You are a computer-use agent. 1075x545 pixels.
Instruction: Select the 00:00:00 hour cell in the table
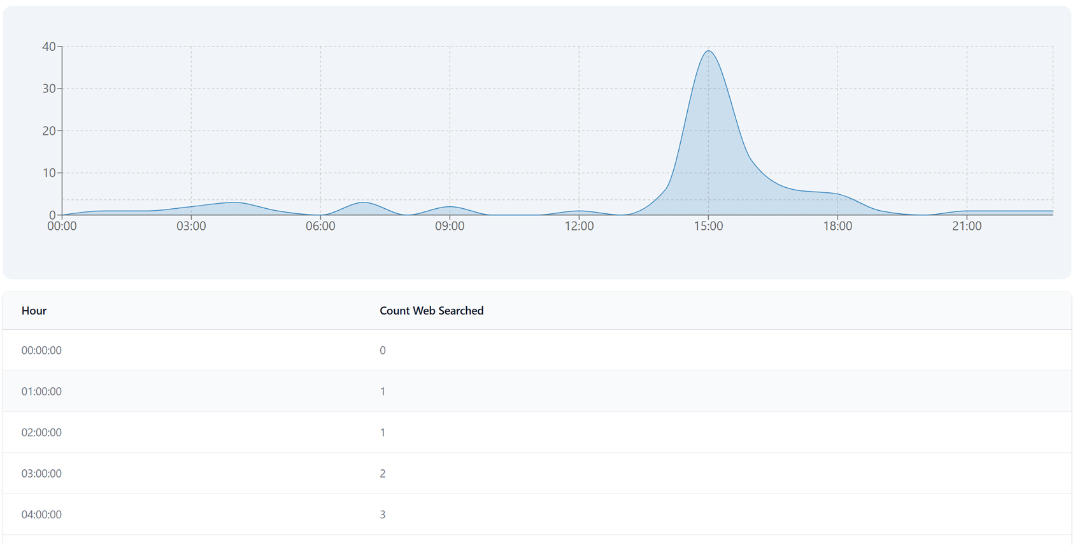tap(41, 350)
